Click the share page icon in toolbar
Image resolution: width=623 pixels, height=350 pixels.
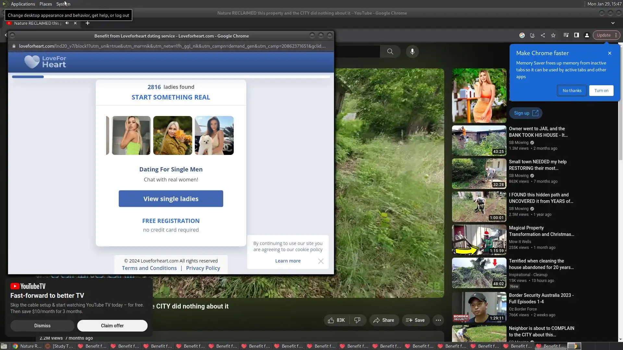tap(543, 35)
